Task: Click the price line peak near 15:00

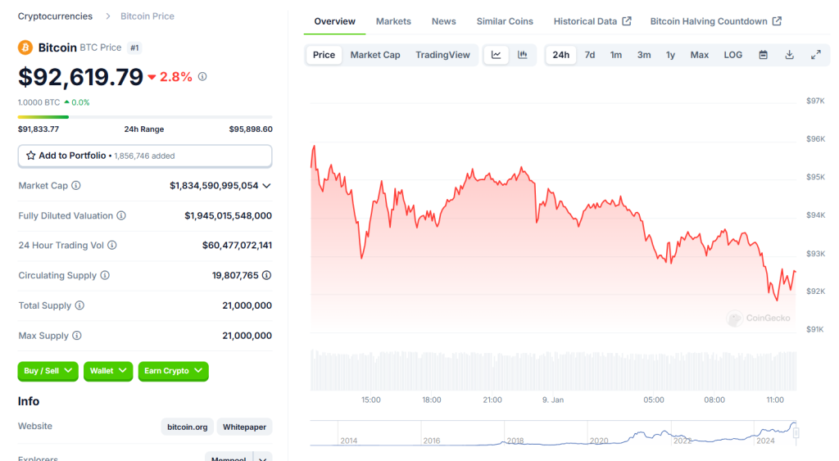Action: point(382,182)
